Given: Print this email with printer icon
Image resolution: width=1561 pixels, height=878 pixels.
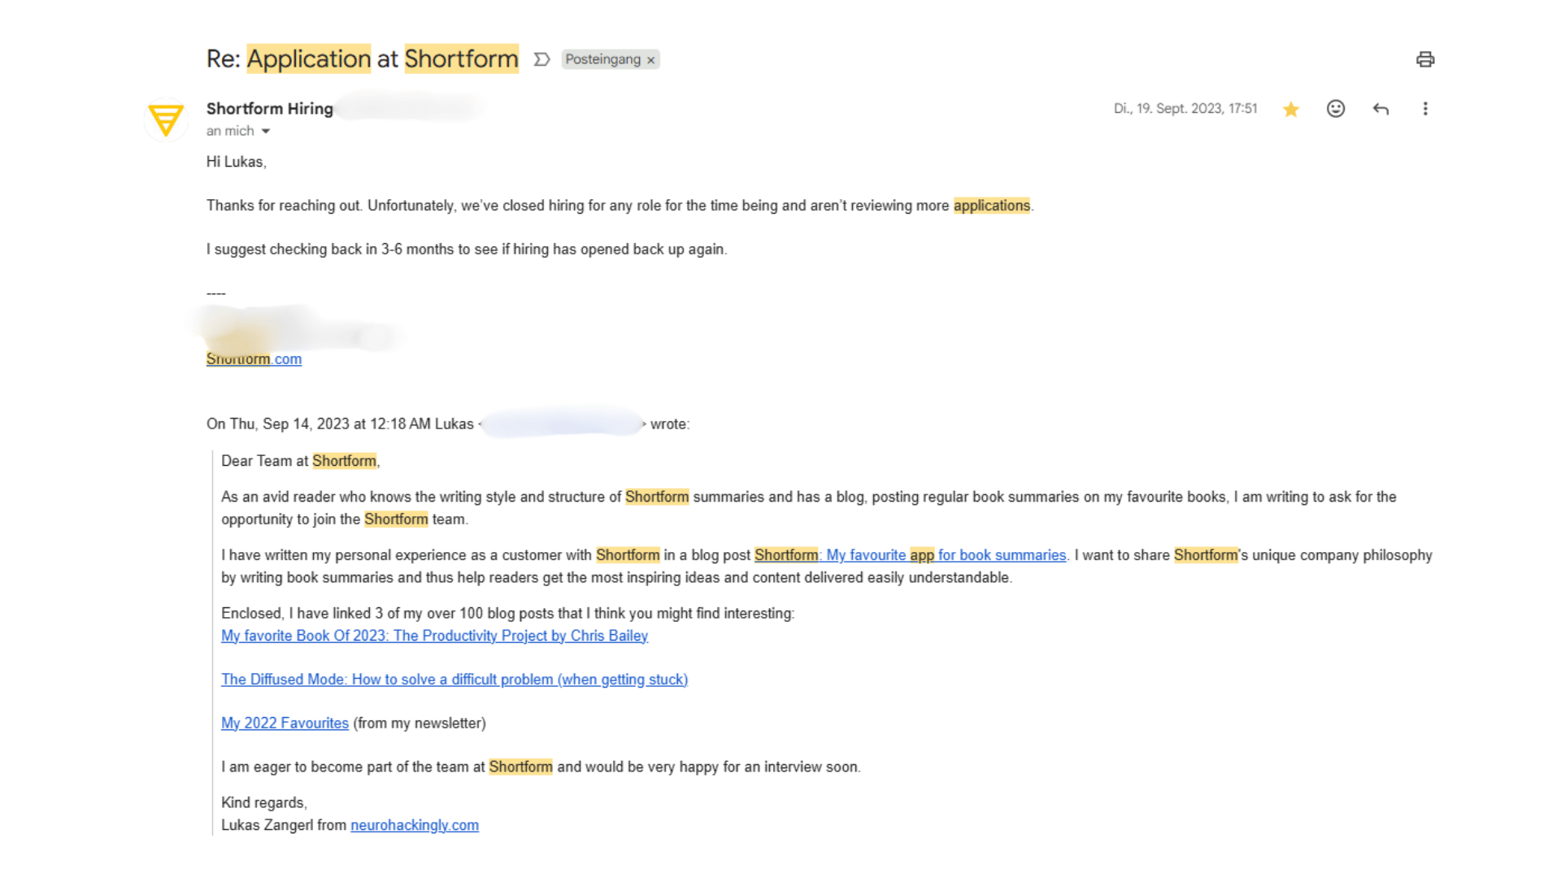Looking at the screenshot, I should 1424,59.
